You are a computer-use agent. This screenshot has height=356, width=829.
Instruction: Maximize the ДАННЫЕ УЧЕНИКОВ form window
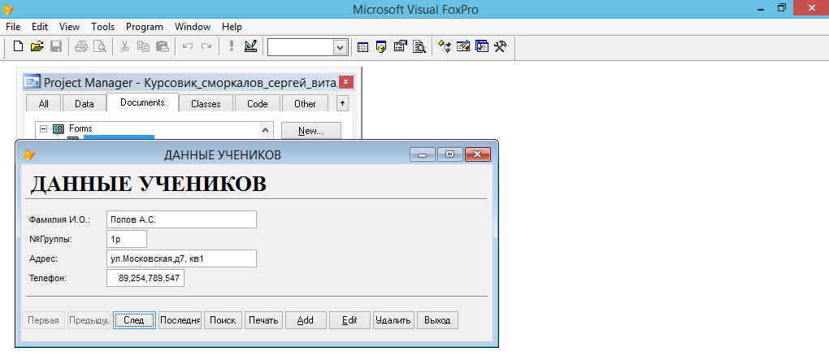tap(450, 154)
